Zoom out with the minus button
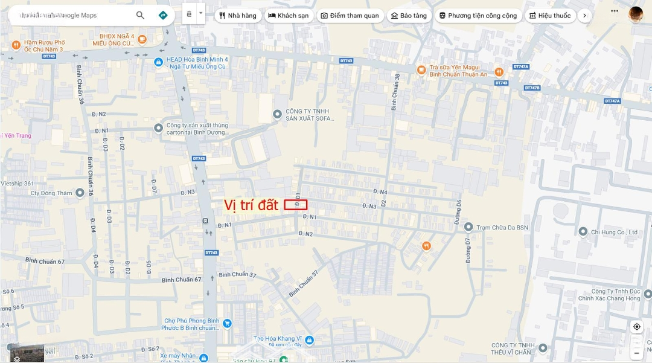Screen dimensions: 652x363 637,353
